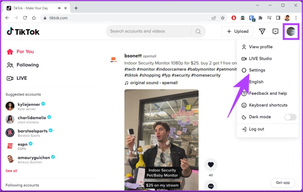Viewport: 303px width, 192px height.
Task: Open the inbox notifications icon
Action: (275, 31)
